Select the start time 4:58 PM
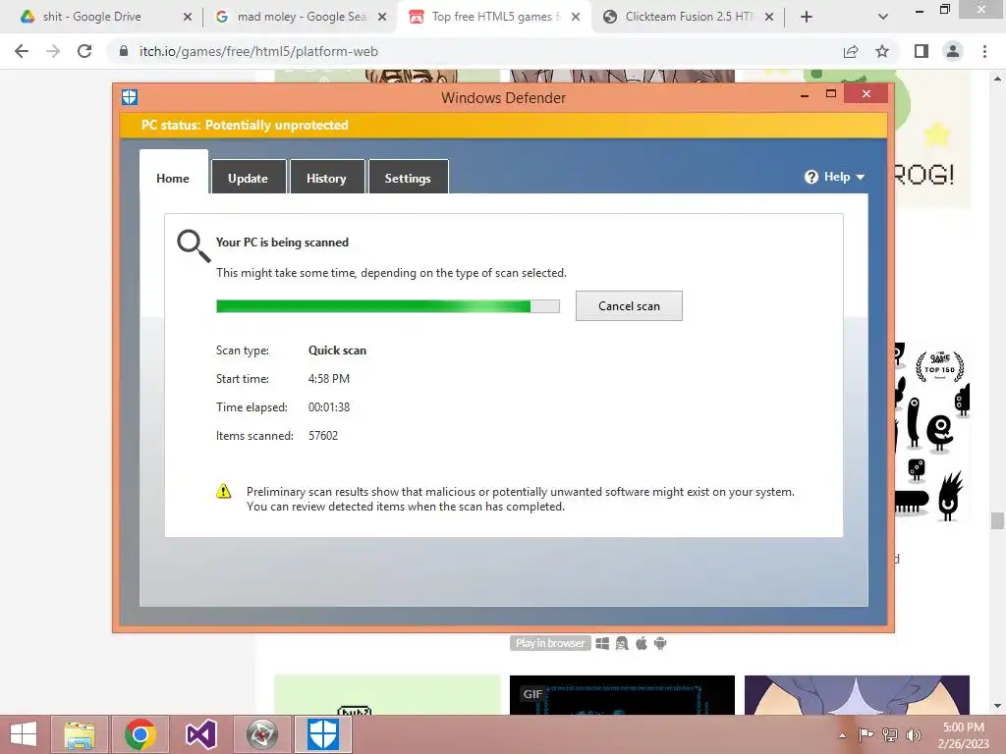1006x754 pixels. pos(328,378)
